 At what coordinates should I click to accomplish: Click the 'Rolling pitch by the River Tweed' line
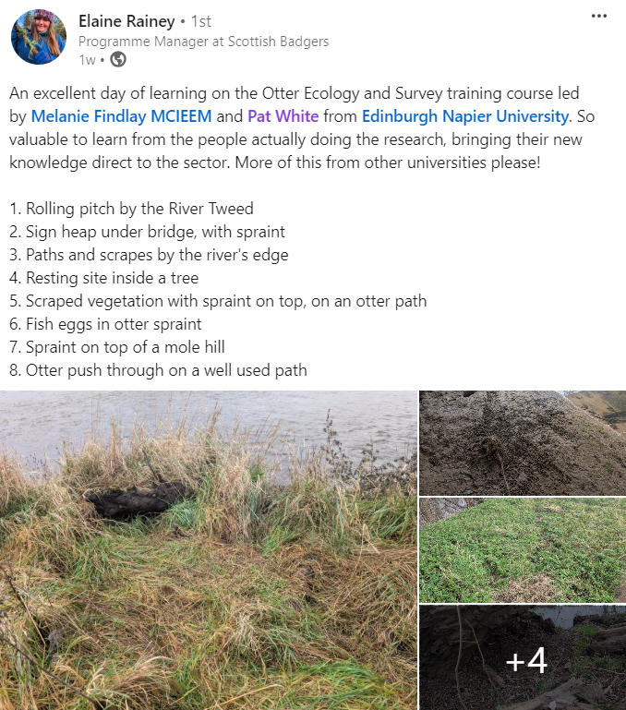tap(131, 209)
